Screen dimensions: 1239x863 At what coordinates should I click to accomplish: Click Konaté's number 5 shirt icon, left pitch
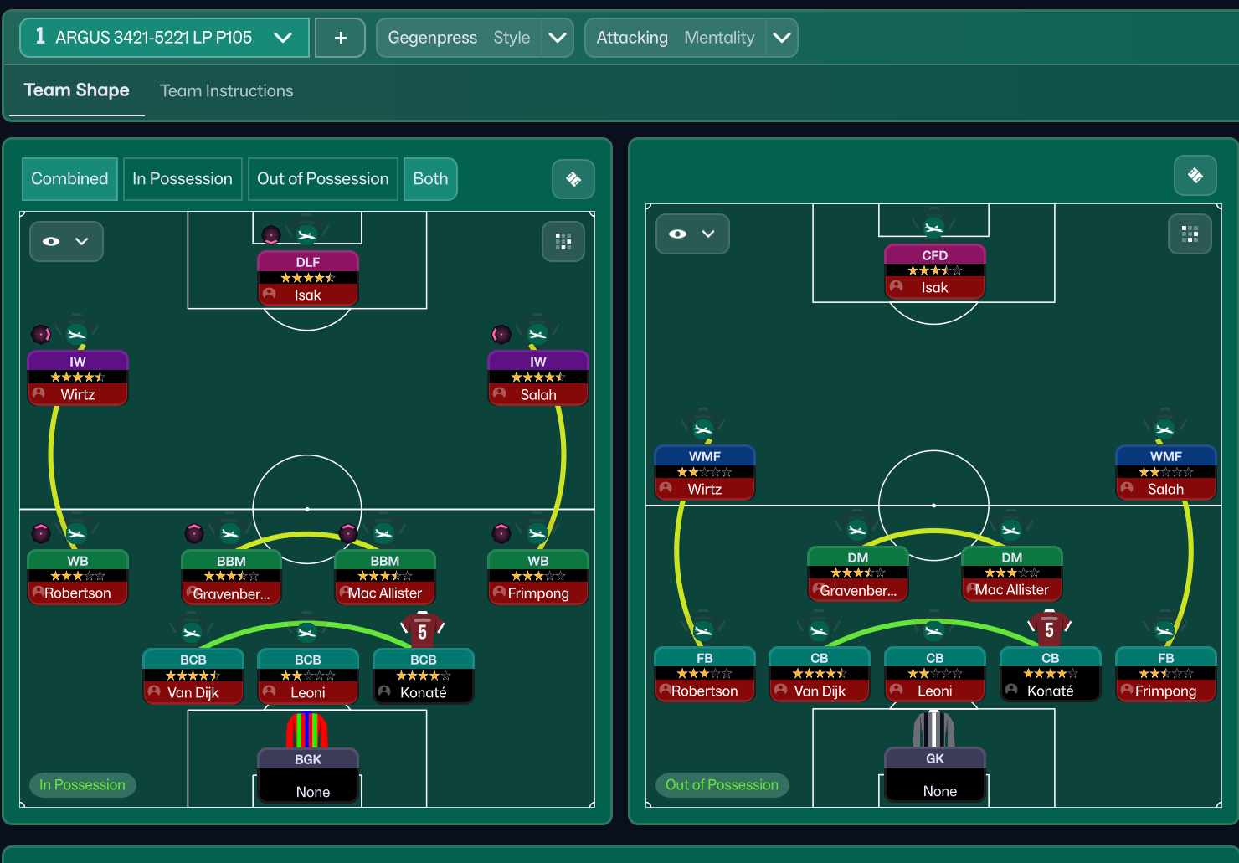pyautogui.click(x=423, y=631)
